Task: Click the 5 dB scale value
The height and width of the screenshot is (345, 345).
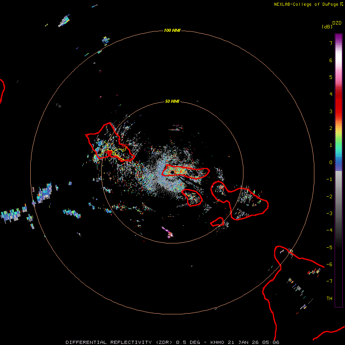Action: click(331, 77)
